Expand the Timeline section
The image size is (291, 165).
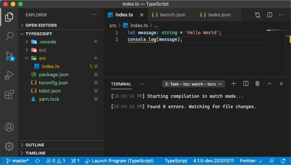(61, 153)
